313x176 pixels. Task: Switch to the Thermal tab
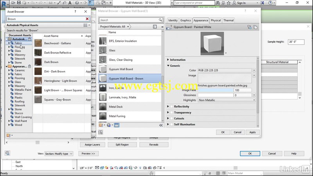[x=228, y=20]
